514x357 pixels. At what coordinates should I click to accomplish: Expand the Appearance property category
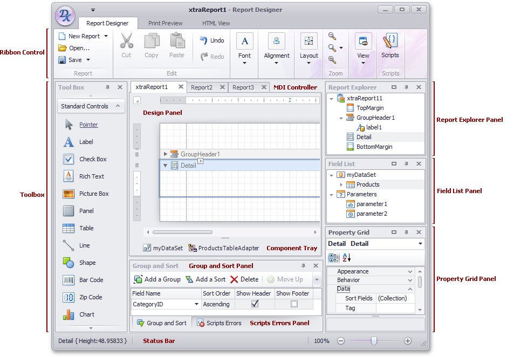click(410, 271)
